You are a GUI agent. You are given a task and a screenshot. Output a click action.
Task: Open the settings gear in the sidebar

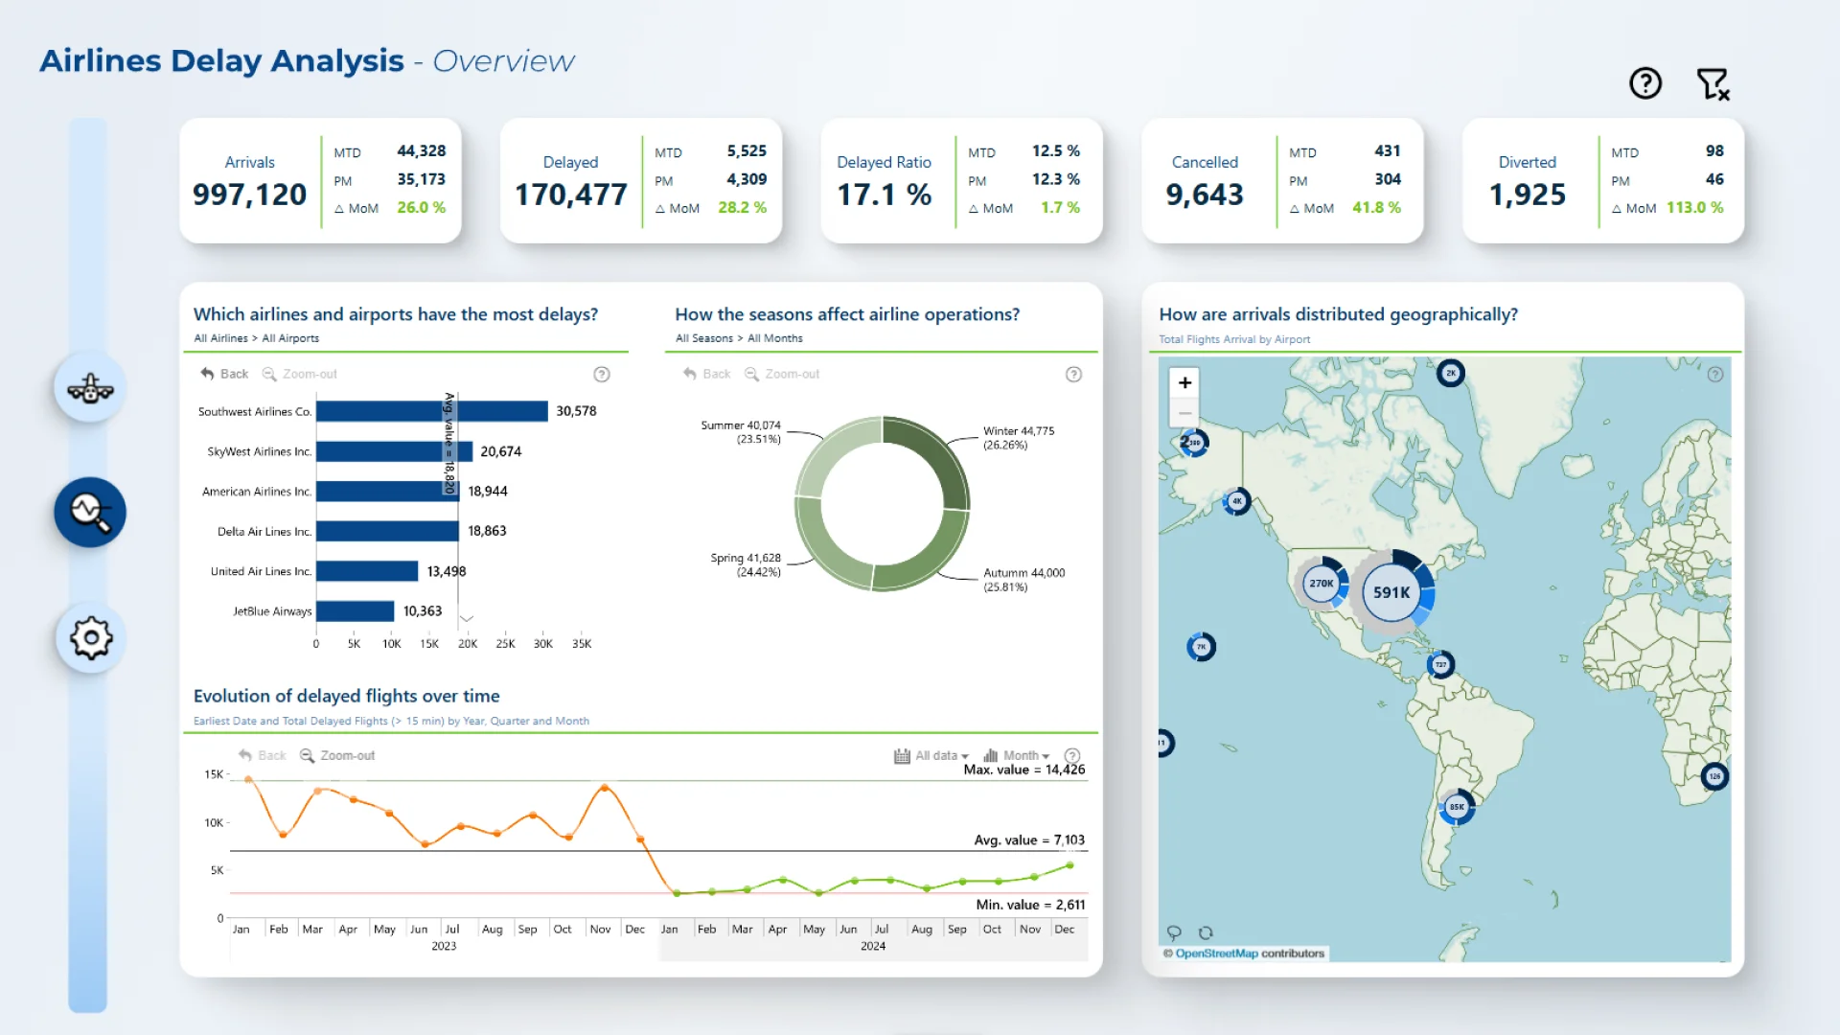(x=90, y=637)
